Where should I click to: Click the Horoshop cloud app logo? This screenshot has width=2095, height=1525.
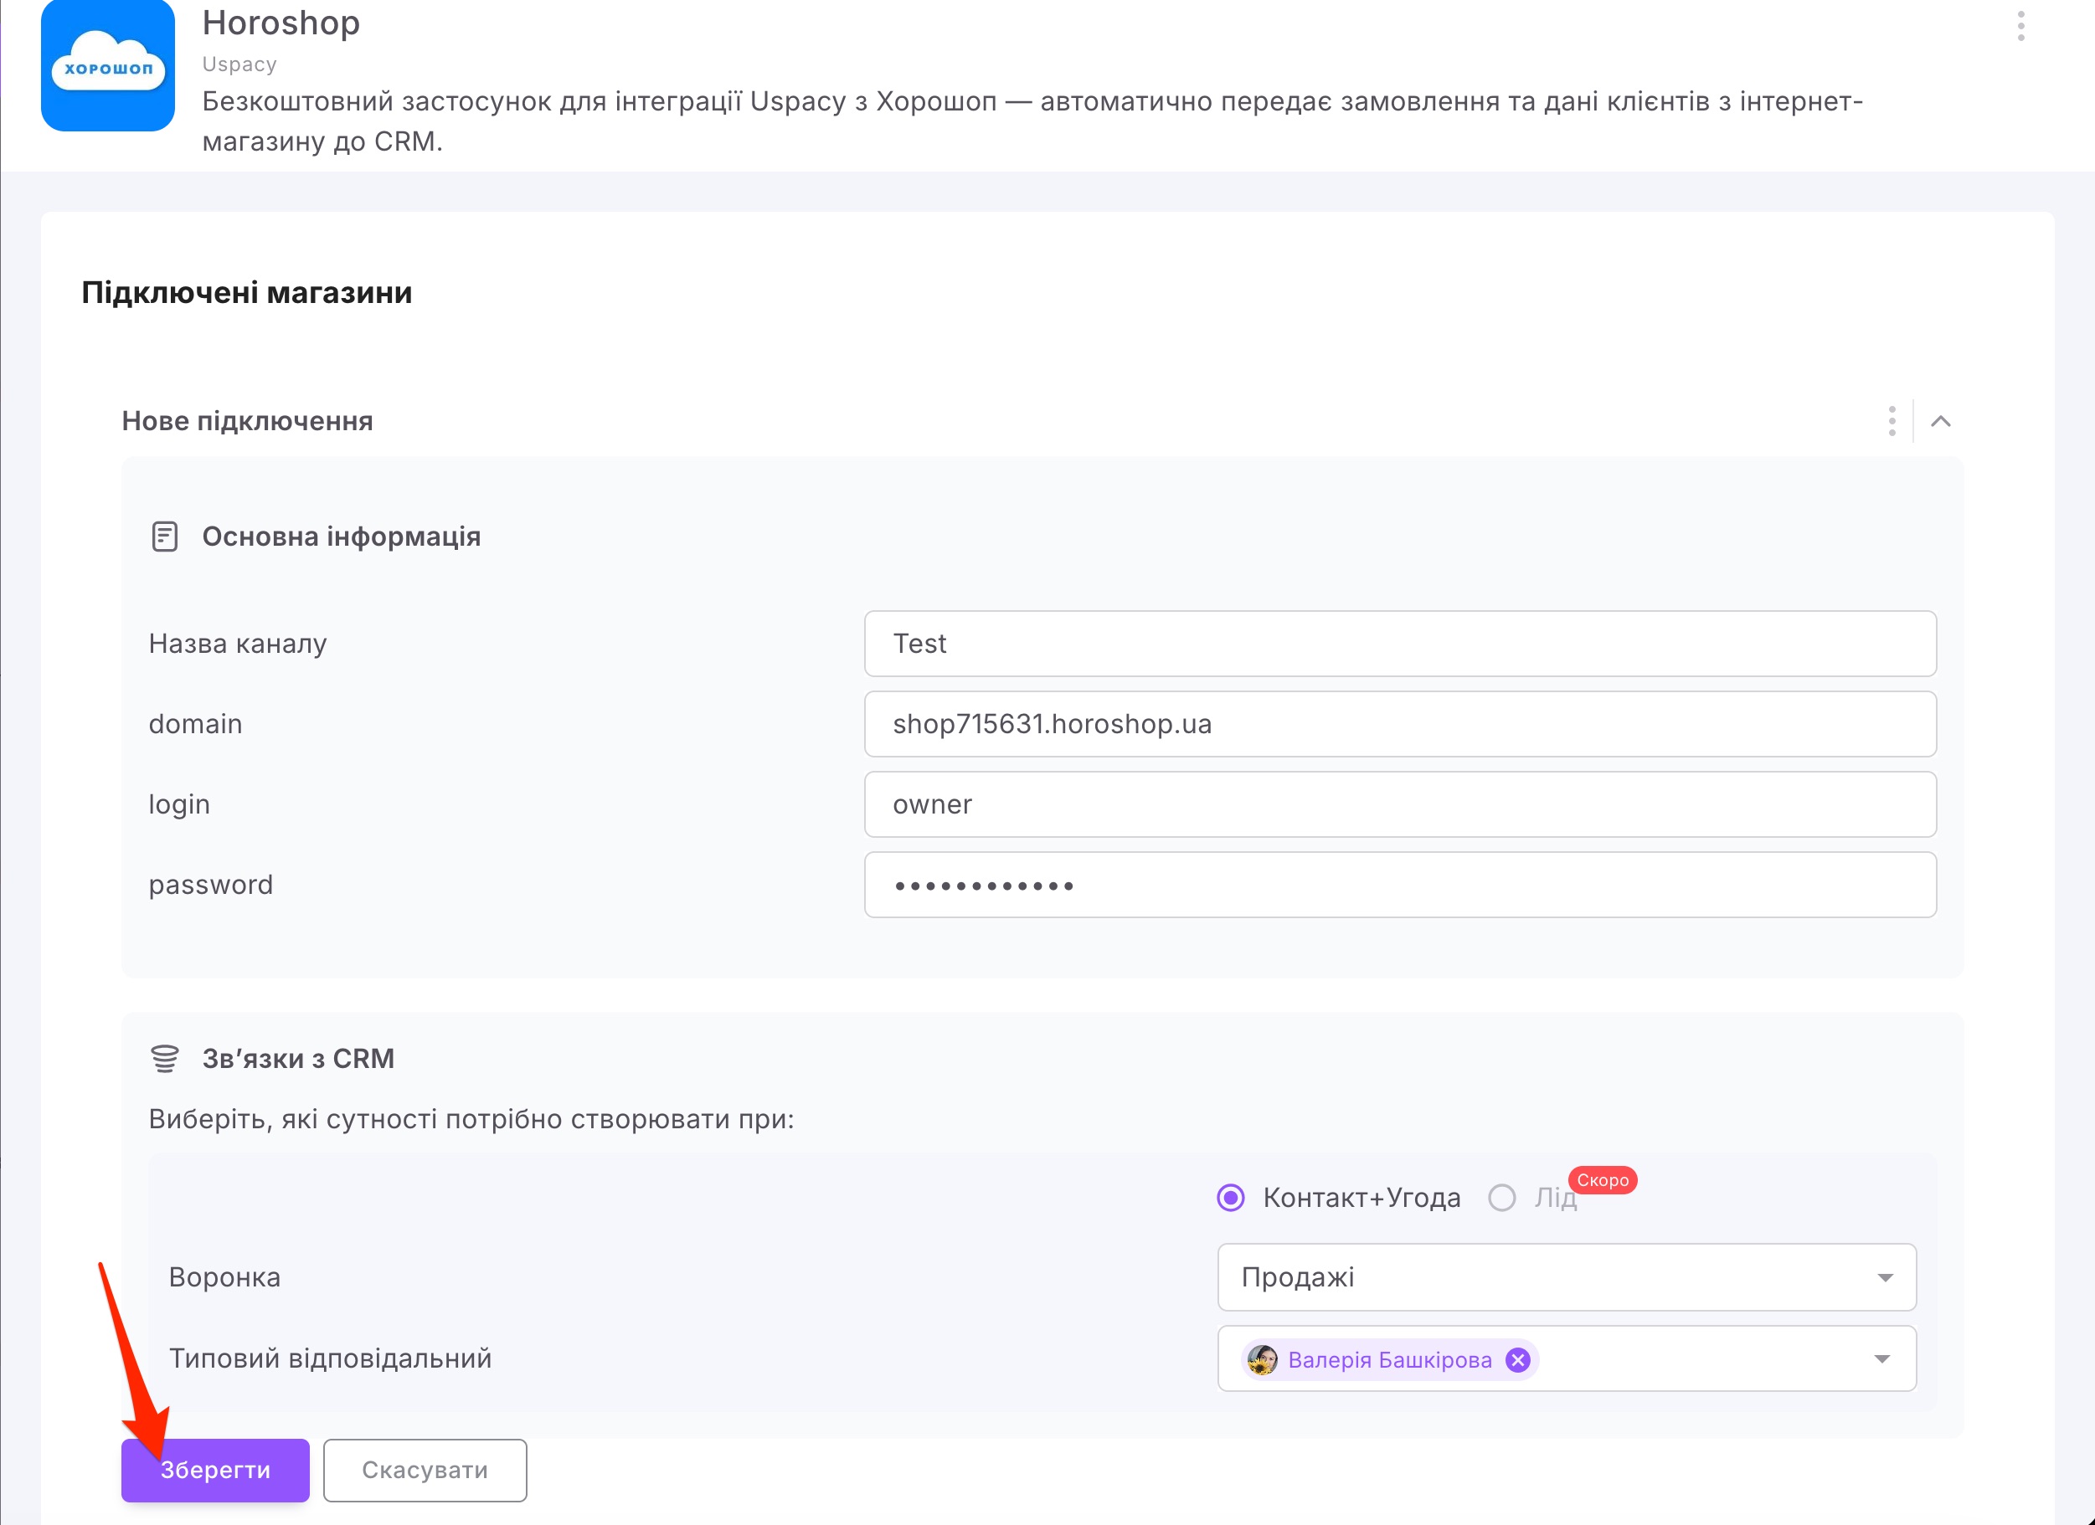click(108, 64)
